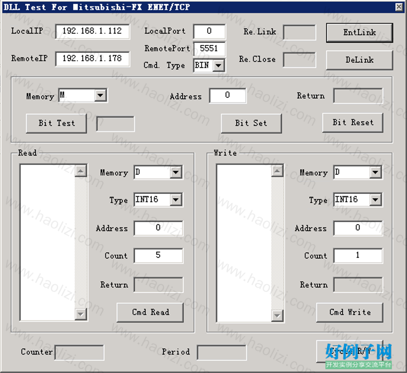Click Read section Count field
407x373 pixels.
158,256
